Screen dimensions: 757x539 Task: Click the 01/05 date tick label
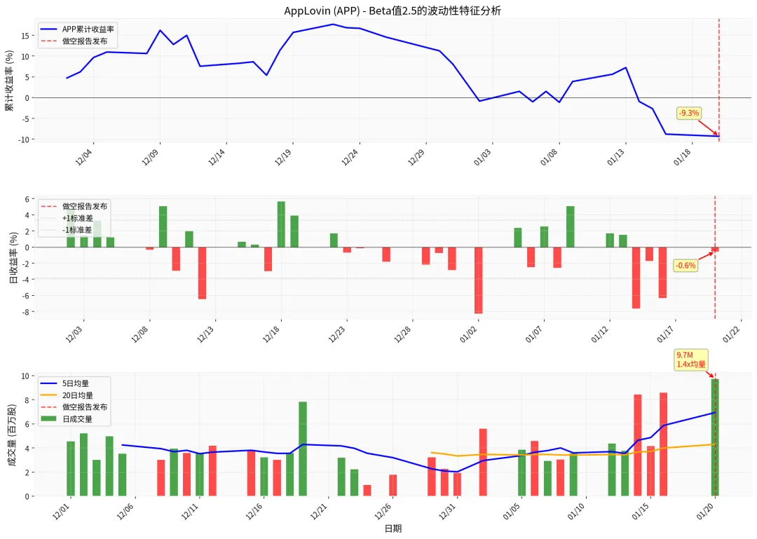click(512, 512)
